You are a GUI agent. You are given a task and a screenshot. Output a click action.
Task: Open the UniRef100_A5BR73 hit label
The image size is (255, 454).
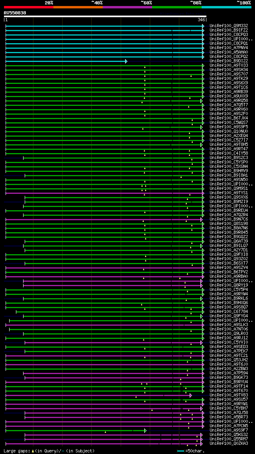229,417
